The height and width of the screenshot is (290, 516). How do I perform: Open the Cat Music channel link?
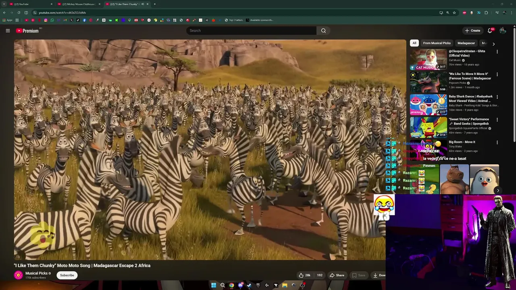coord(455,60)
